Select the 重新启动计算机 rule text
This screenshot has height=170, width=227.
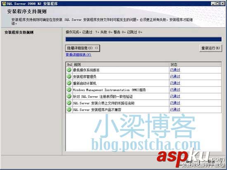[85, 83]
